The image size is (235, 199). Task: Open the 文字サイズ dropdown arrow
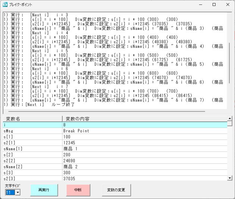[x=18, y=192]
